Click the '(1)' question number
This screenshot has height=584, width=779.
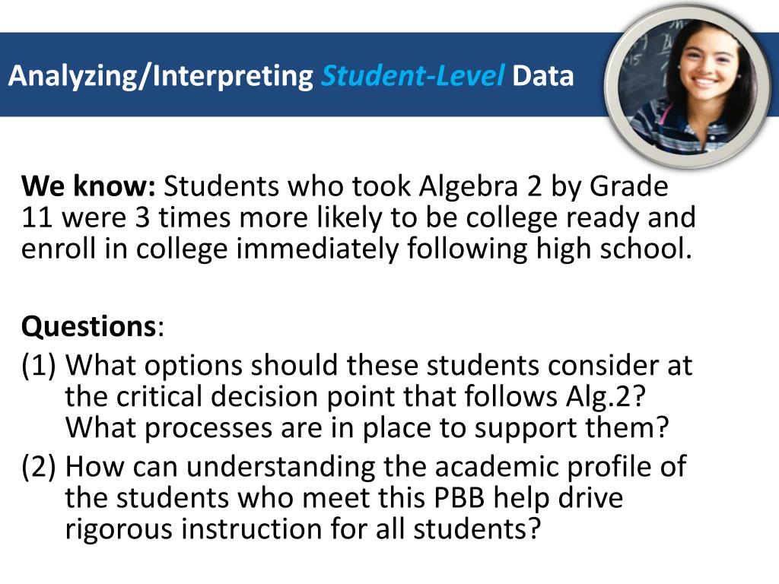tap(39, 366)
